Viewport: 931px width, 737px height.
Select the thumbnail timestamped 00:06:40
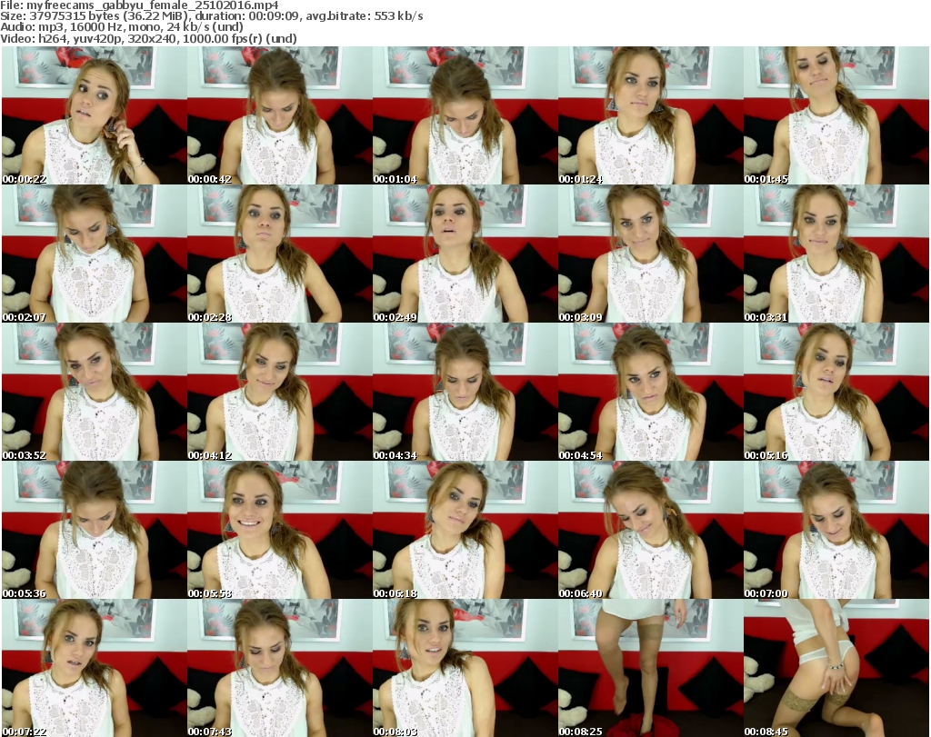point(651,530)
